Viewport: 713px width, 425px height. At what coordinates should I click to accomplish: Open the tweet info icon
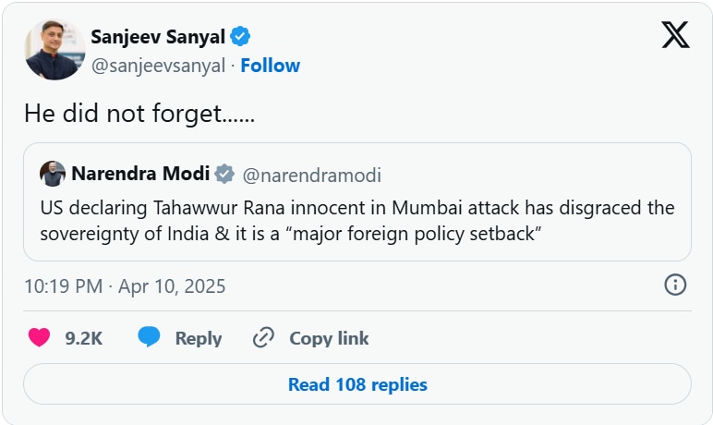coord(675,285)
